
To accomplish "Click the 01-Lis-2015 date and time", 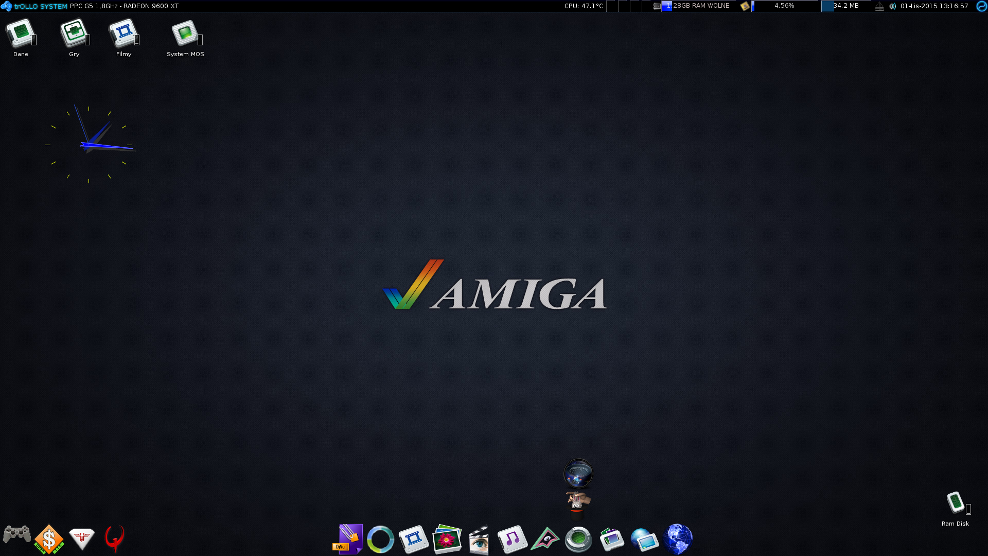I will pos(934,6).
